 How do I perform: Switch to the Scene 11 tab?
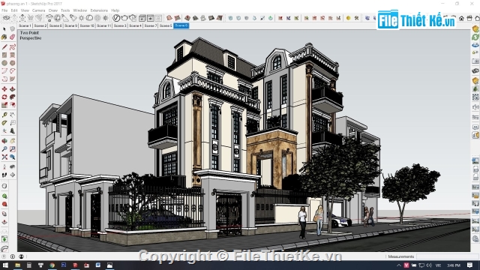103,25
